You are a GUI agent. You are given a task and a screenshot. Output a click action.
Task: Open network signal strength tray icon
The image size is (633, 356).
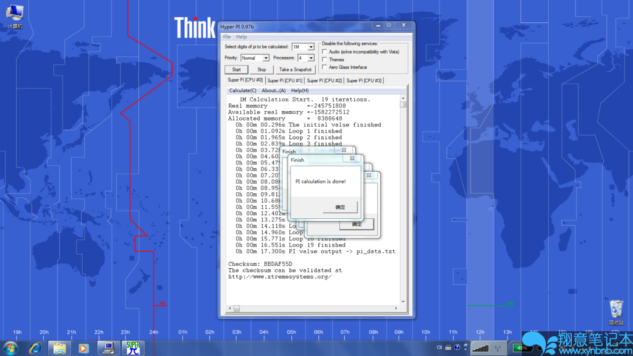[x=480, y=348]
